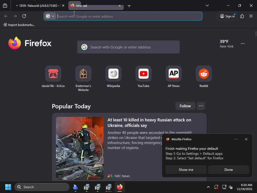
Task: Open the firefighter article thumbnail
Action: pyautogui.click(x=80, y=148)
